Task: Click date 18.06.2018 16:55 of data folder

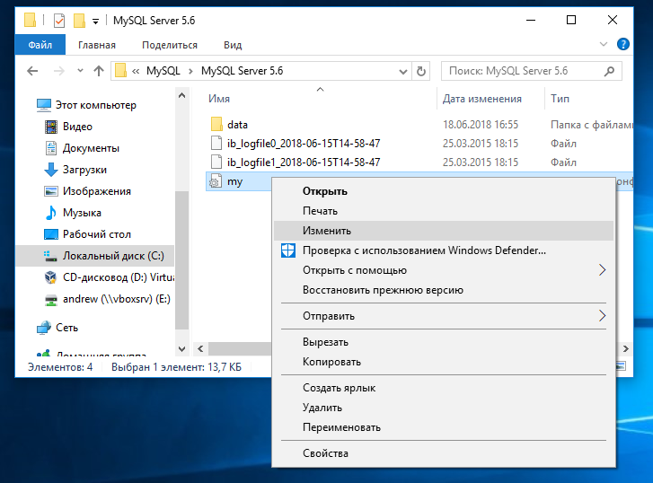Action: 481,125
